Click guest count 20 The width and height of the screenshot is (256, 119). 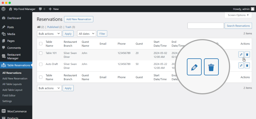(x=137, y=53)
